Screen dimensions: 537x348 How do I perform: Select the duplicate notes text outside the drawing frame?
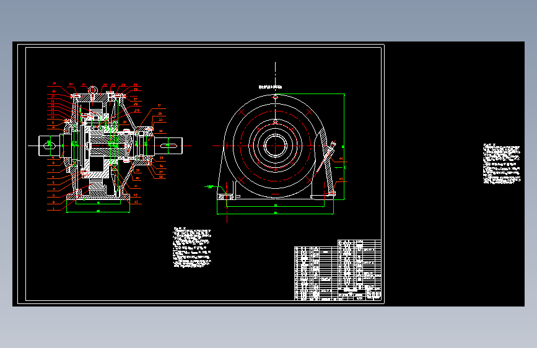pyautogui.click(x=502, y=163)
